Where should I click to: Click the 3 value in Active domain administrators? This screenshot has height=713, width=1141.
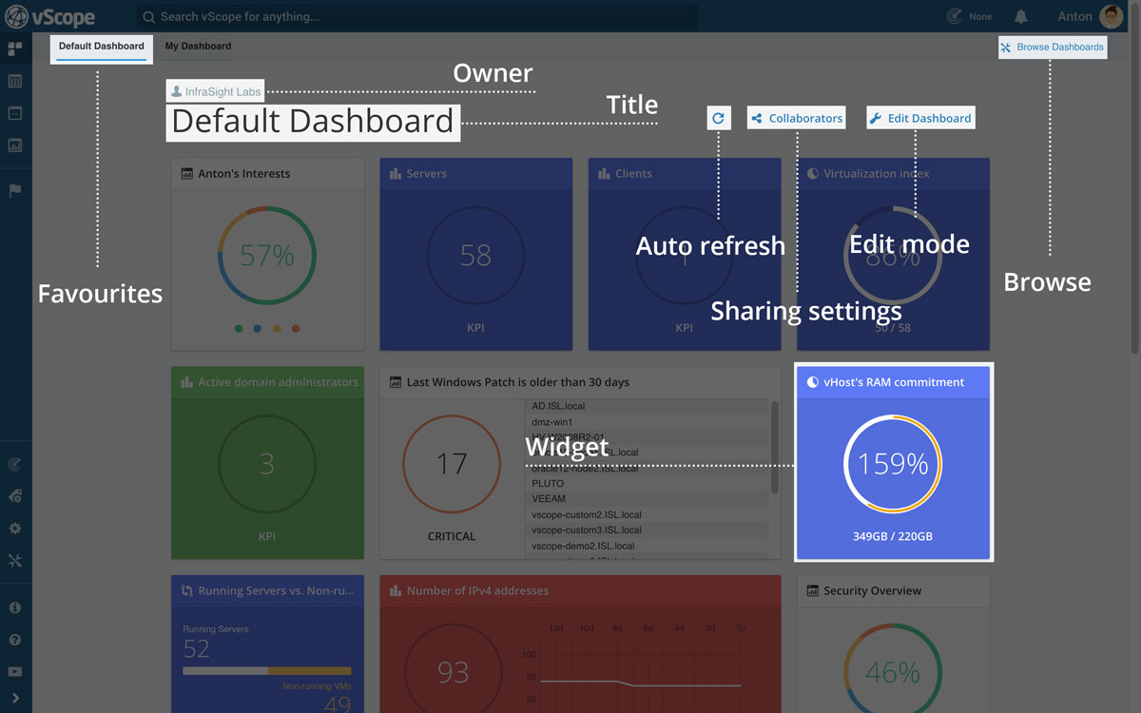tap(267, 464)
